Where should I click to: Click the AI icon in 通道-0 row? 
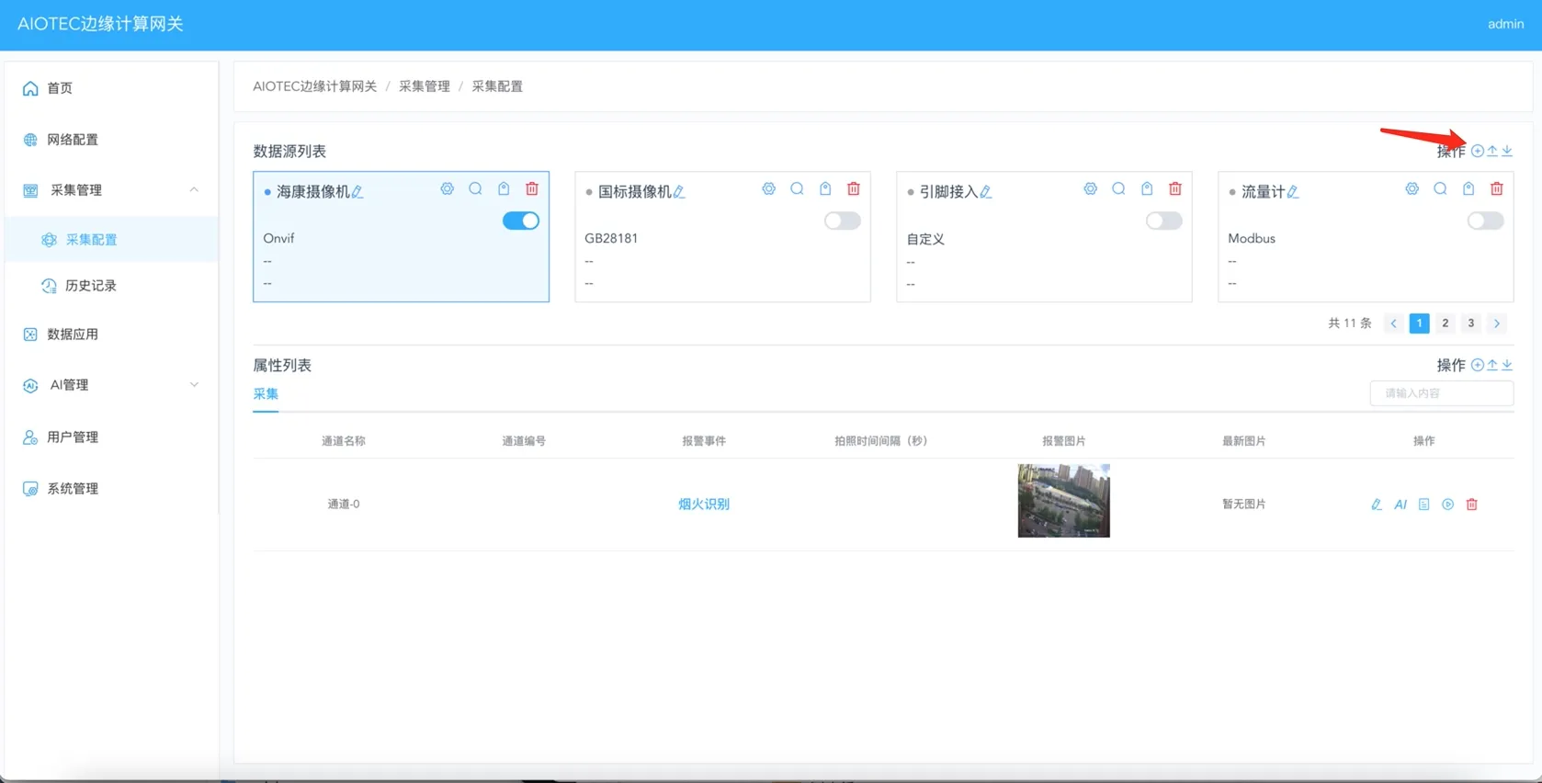pyautogui.click(x=1400, y=505)
